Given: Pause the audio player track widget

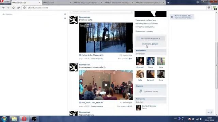Looking at the screenshot, I should (x=172, y=17).
